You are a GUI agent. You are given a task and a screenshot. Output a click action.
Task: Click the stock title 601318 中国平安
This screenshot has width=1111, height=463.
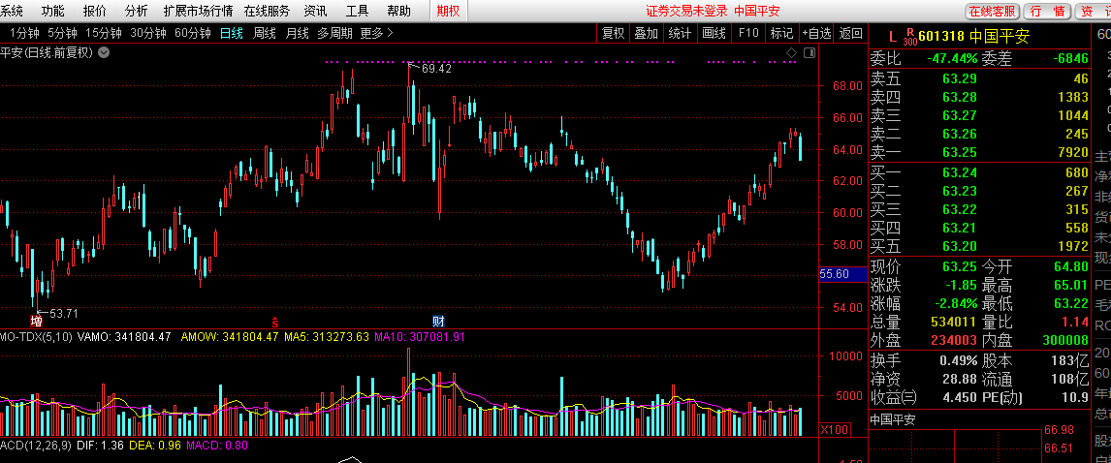pyautogui.click(x=973, y=36)
